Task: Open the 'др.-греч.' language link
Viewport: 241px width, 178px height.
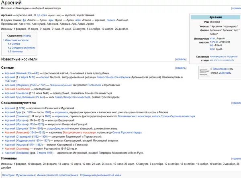Action: (42, 15)
